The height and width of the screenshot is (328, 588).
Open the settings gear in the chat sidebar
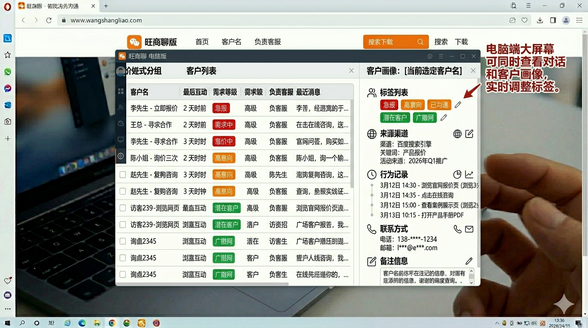121,156
